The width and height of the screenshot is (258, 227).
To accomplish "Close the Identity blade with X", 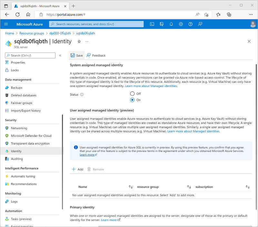I will click(x=249, y=42).
